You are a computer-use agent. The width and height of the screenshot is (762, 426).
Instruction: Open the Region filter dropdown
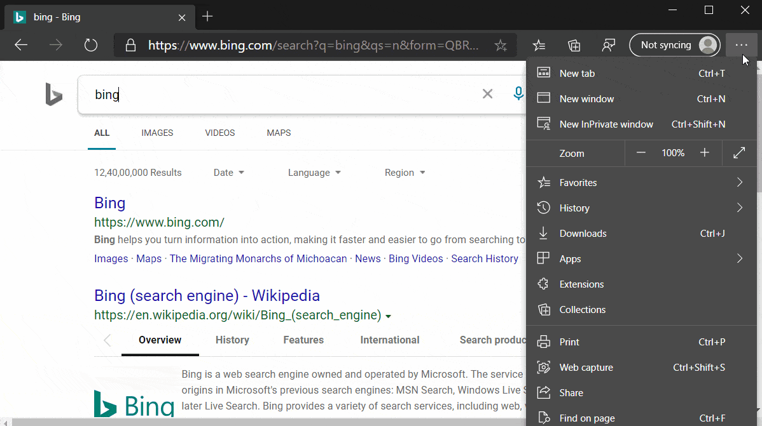point(405,173)
